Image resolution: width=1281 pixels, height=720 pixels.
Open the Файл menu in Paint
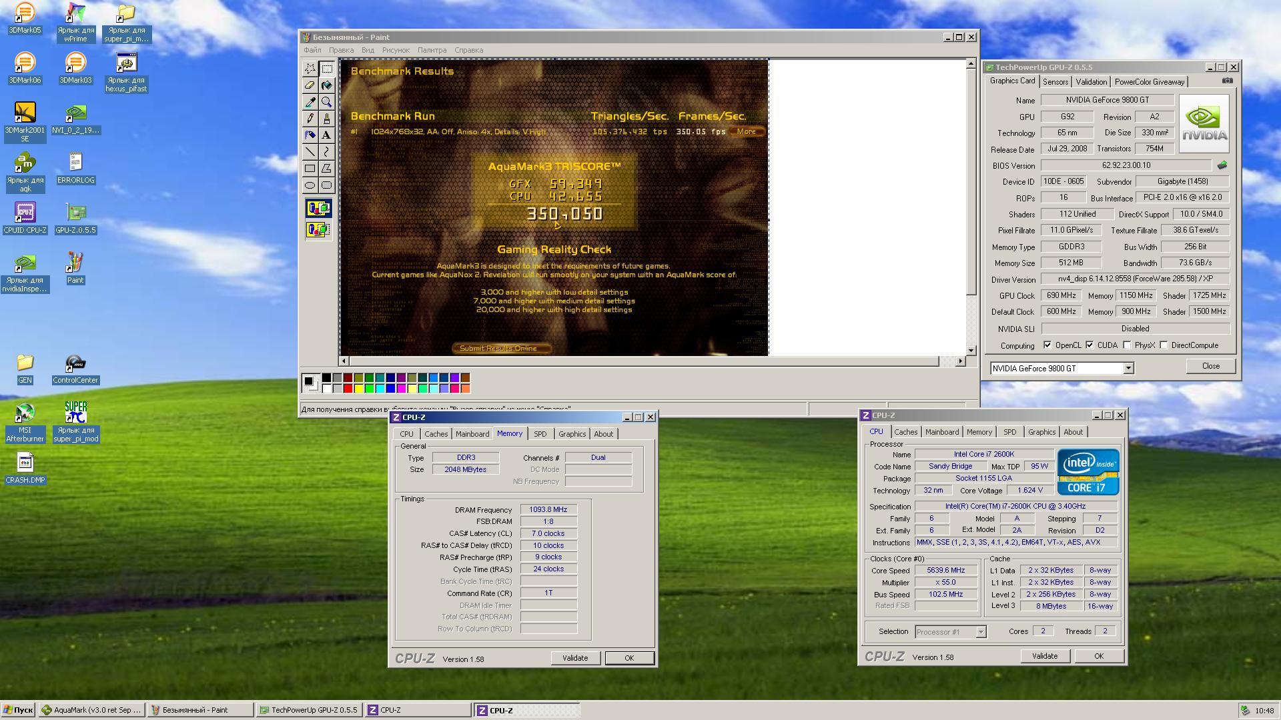coord(312,50)
